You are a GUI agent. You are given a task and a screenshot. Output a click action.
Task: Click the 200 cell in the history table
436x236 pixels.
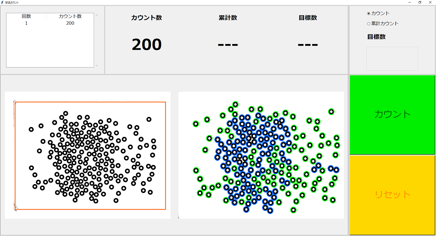(70, 23)
